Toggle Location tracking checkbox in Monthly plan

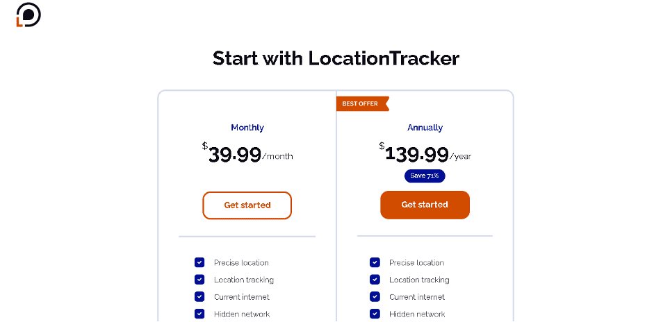[199, 280]
